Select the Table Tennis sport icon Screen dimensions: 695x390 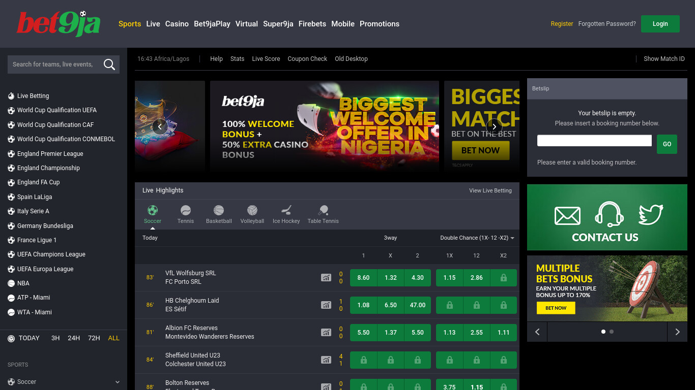(323, 210)
